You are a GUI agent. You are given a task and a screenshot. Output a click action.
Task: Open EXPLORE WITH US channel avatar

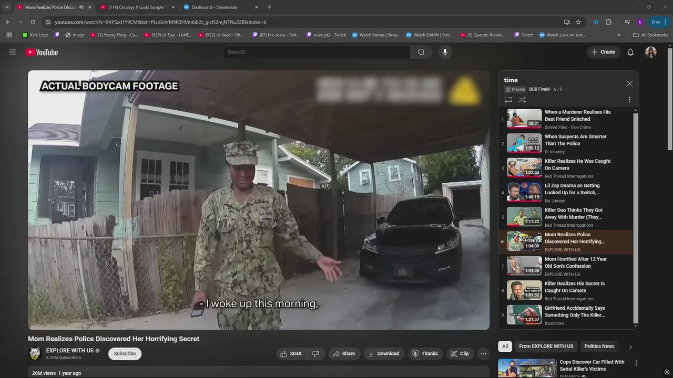click(x=35, y=354)
